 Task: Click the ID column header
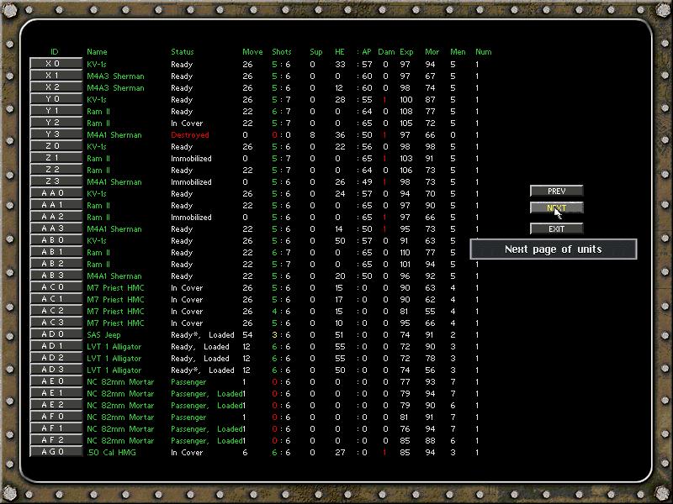tap(54, 52)
